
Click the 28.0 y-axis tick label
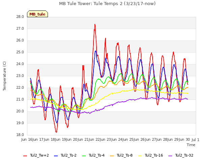[x=20, y=17]
